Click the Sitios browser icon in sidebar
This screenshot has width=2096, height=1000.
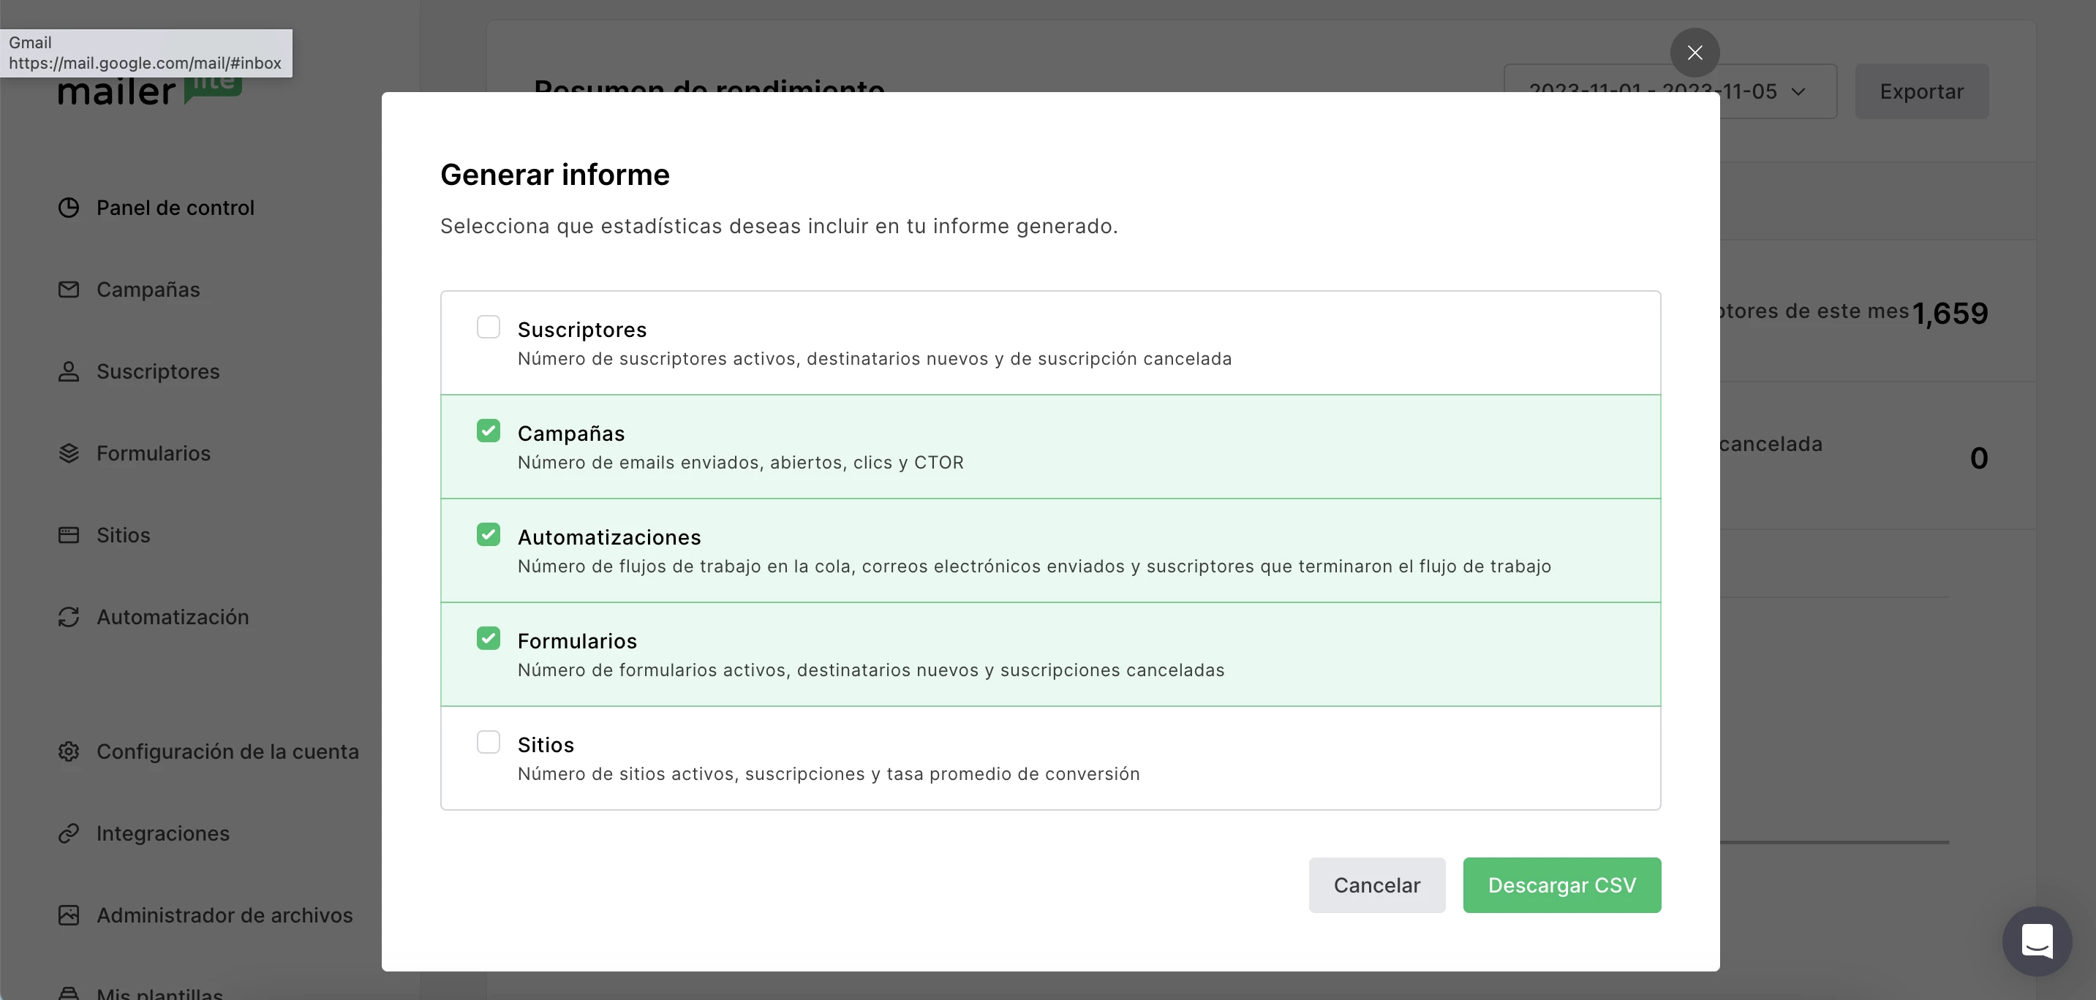tap(69, 535)
